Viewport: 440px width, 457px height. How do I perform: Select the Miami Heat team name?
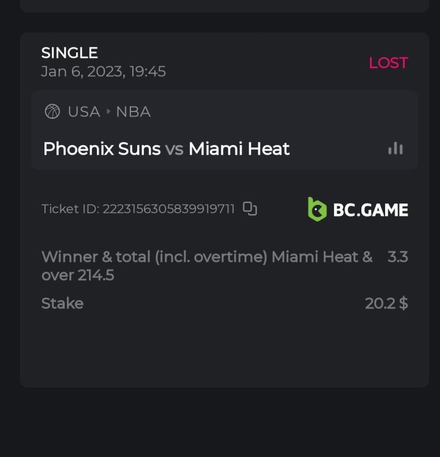[x=239, y=149]
